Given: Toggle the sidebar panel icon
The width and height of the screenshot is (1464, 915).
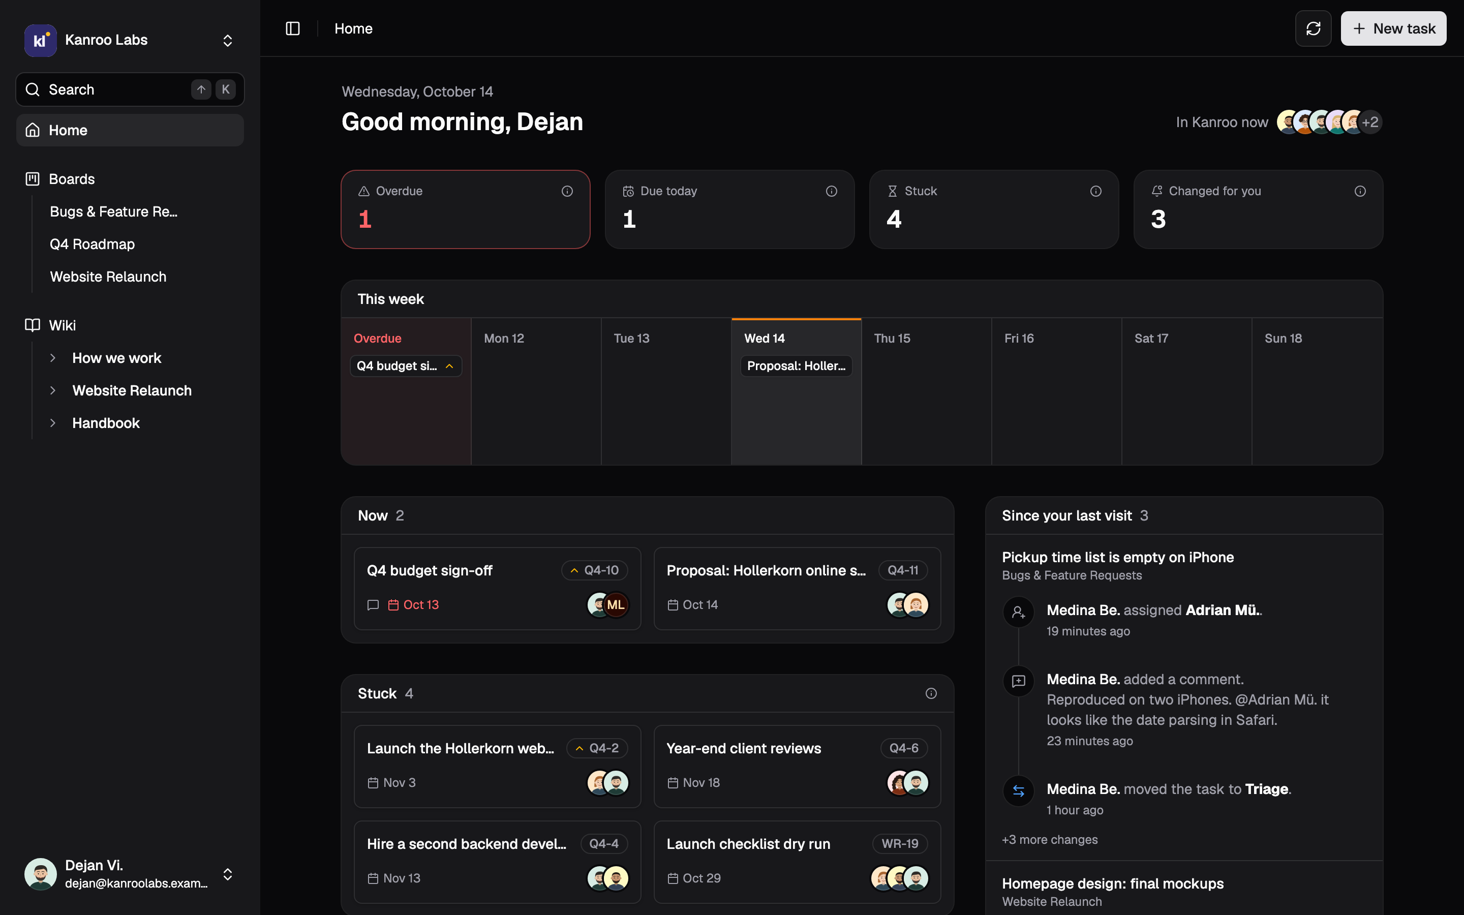Looking at the screenshot, I should [293, 28].
